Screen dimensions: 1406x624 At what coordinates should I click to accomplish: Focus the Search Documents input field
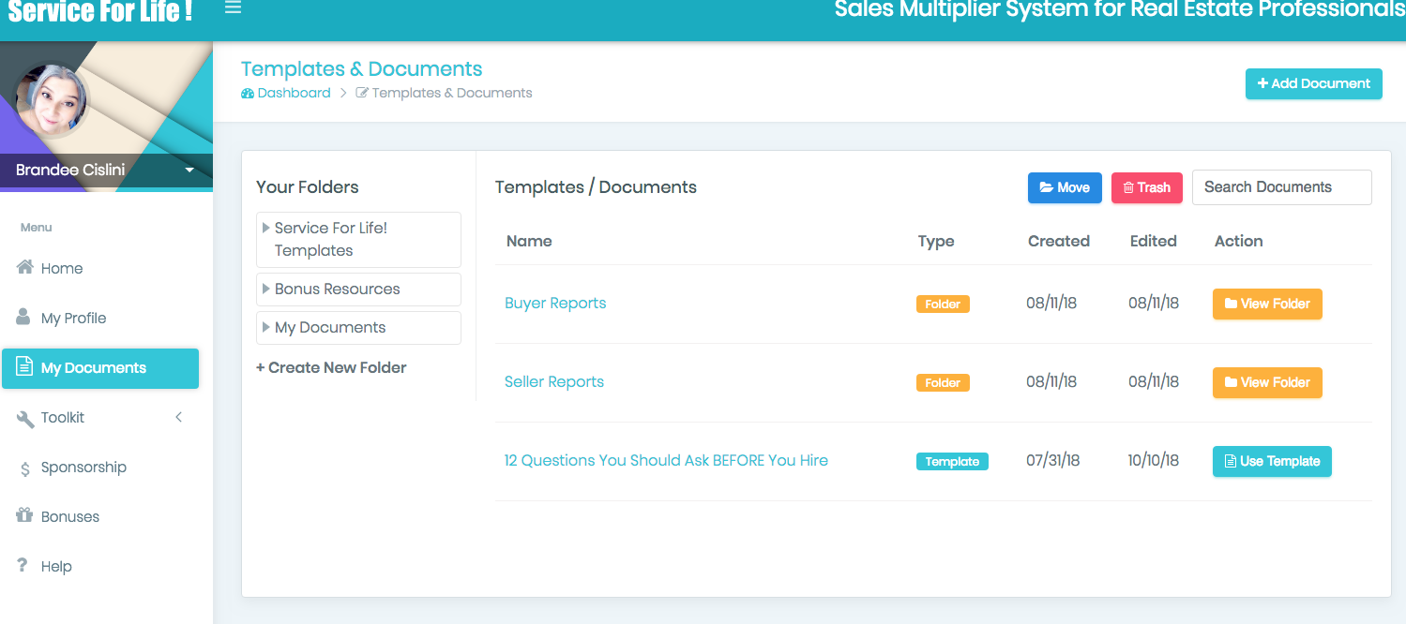1280,187
